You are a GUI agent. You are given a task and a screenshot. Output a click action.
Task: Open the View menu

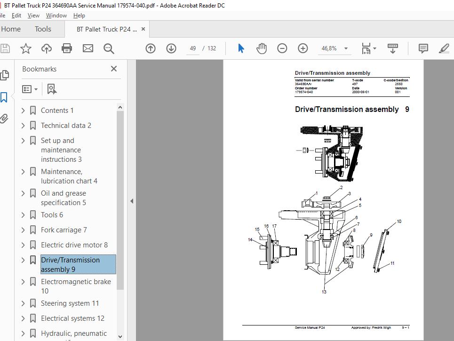coord(33,16)
